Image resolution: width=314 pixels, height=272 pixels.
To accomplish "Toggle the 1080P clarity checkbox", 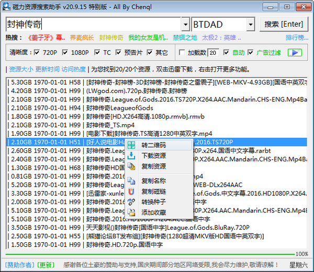I will tap(65, 53).
